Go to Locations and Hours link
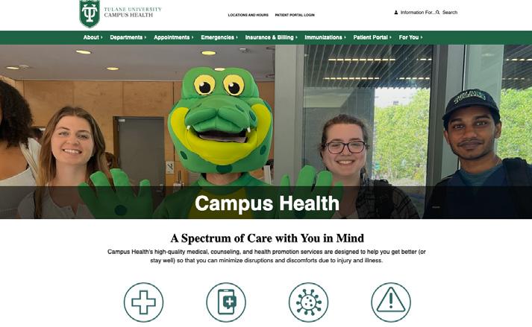This screenshot has height=327, width=532. tap(248, 15)
